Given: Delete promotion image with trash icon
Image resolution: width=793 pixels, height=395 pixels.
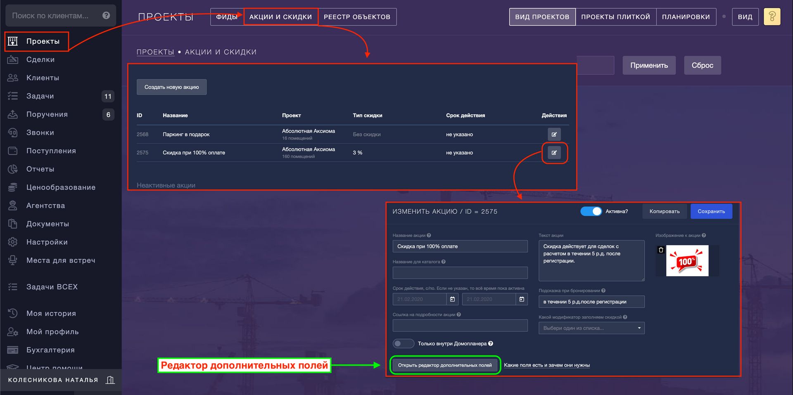Looking at the screenshot, I should click(661, 250).
